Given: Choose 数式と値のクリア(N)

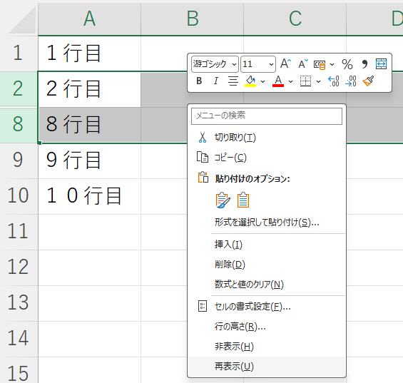Looking at the screenshot, I should pos(267,285).
